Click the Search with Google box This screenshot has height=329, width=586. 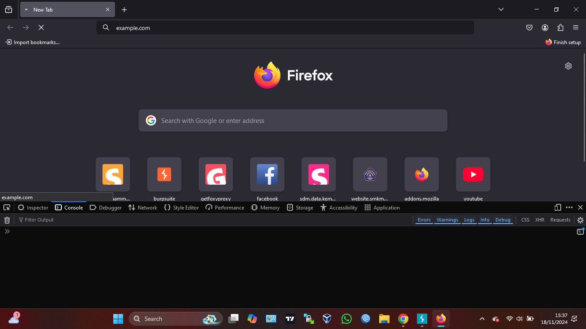click(x=293, y=120)
